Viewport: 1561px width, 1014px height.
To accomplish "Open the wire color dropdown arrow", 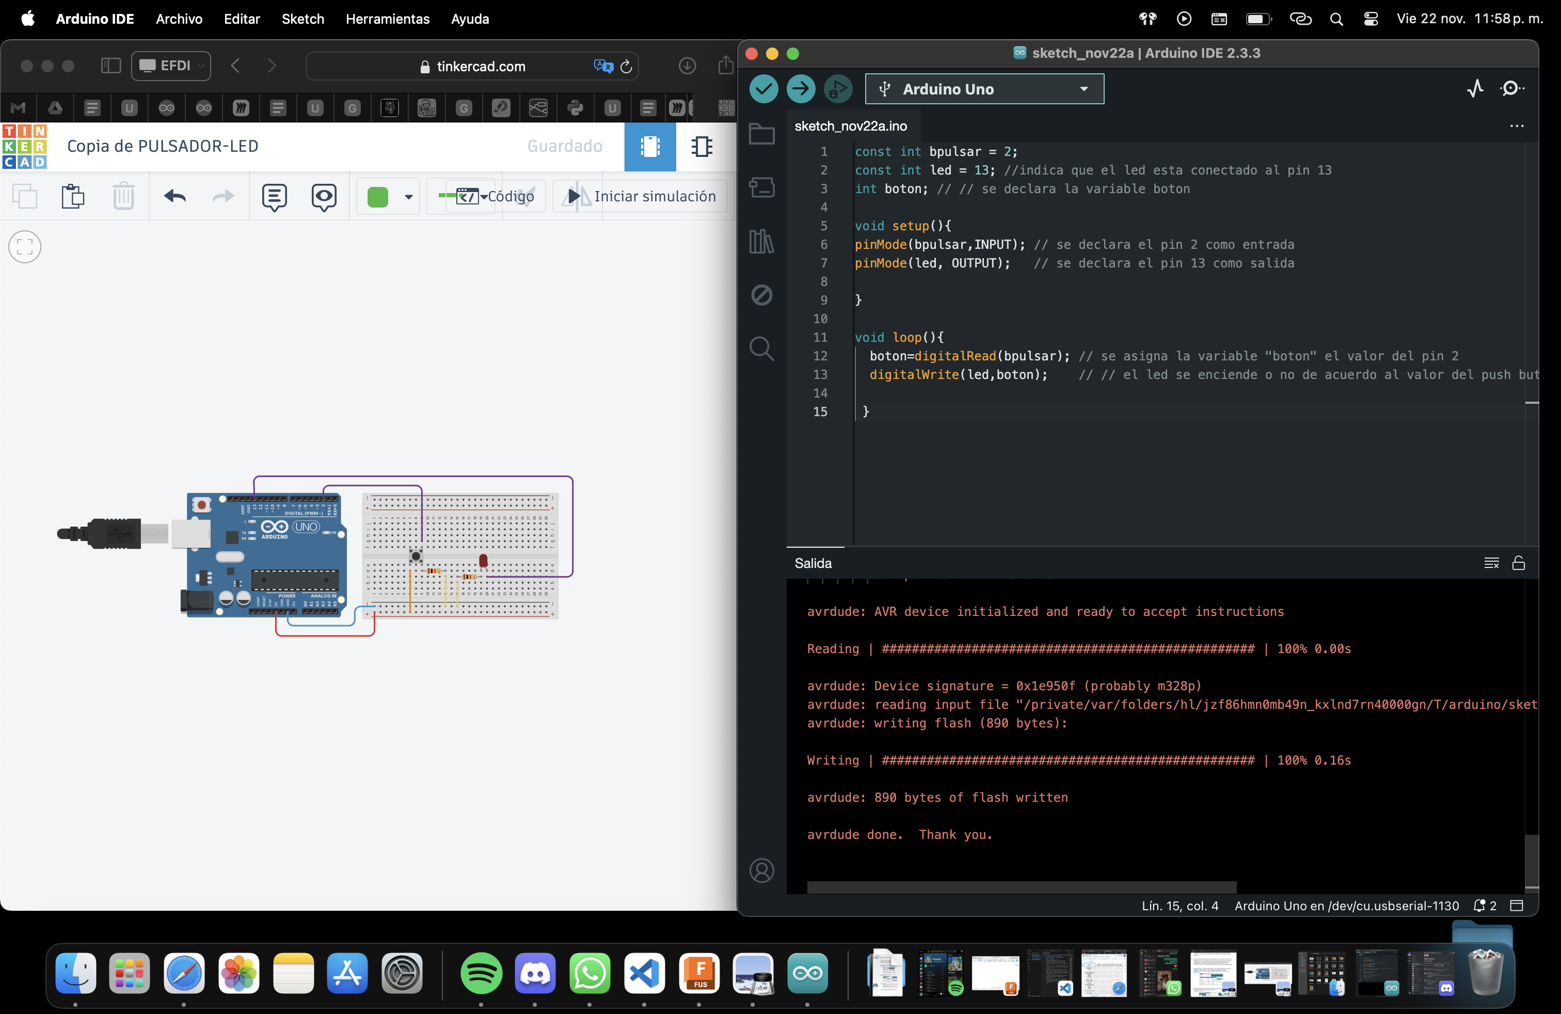I will pos(409,197).
